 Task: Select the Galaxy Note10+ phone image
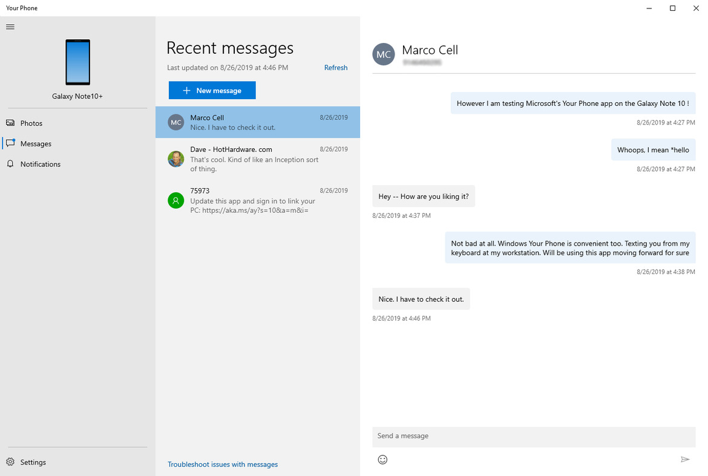(77, 62)
